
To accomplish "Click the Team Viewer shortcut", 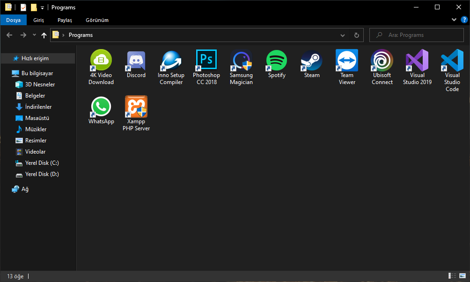I will point(347,67).
